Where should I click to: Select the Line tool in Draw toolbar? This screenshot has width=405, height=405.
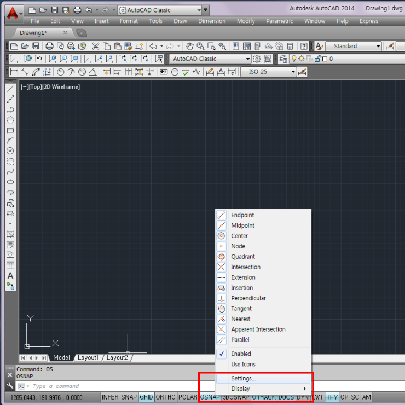pyautogui.click(x=10, y=89)
